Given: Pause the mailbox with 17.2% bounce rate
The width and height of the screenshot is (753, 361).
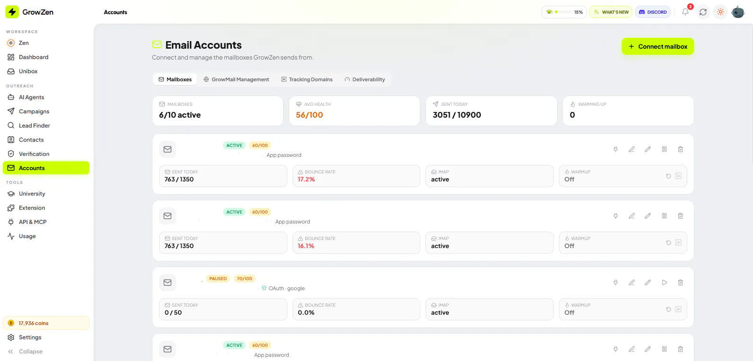Looking at the screenshot, I should (664, 149).
